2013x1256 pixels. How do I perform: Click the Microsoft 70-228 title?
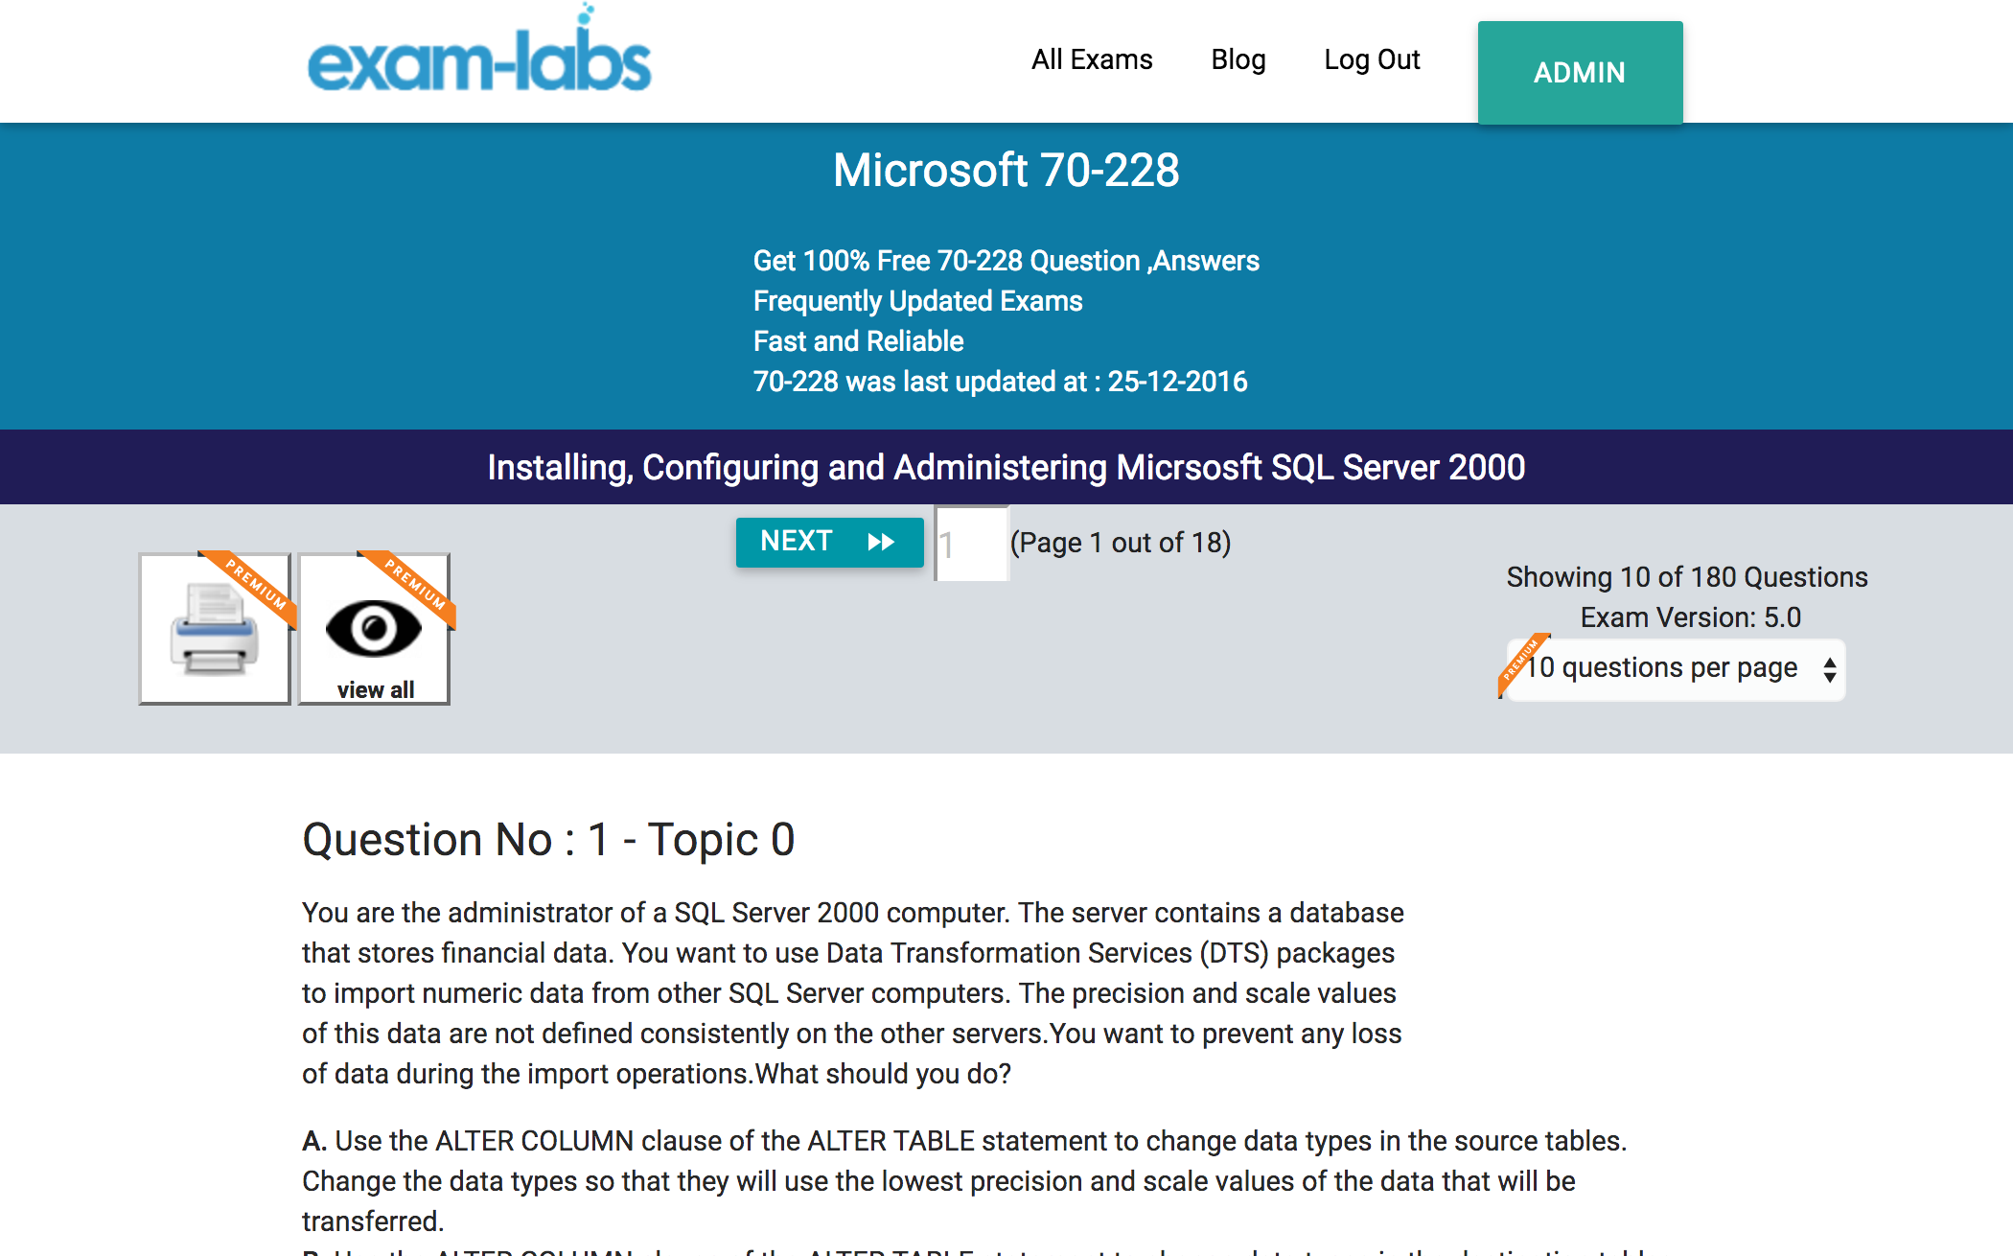click(x=1006, y=171)
